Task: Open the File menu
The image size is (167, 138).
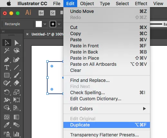Action: (57, 4)
